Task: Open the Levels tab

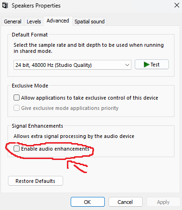Action: [x=34, y=22]
